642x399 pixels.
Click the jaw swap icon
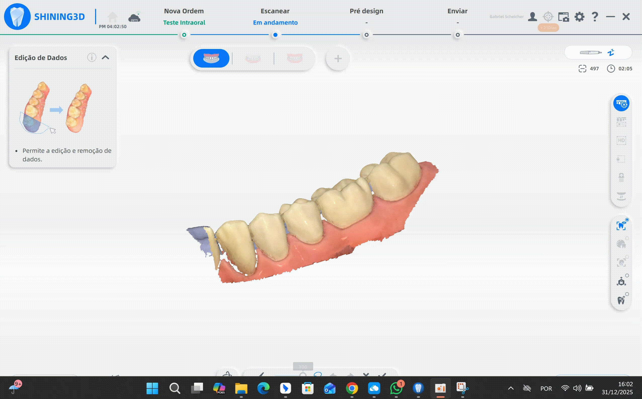(621, 196)
